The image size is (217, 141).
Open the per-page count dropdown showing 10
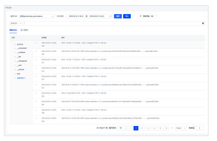pyautogui.click(x=122, y=128)
